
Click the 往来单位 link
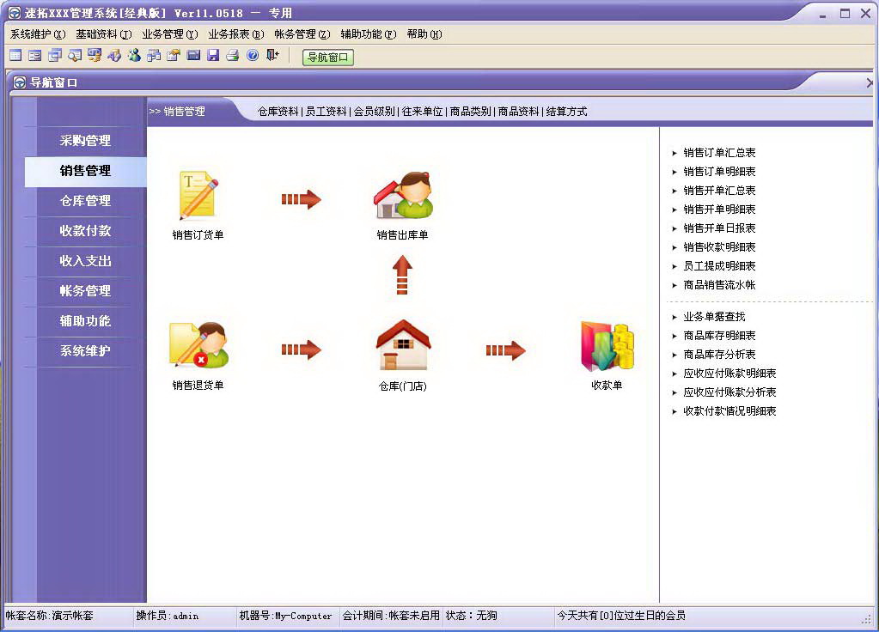(x=423, y=112)
